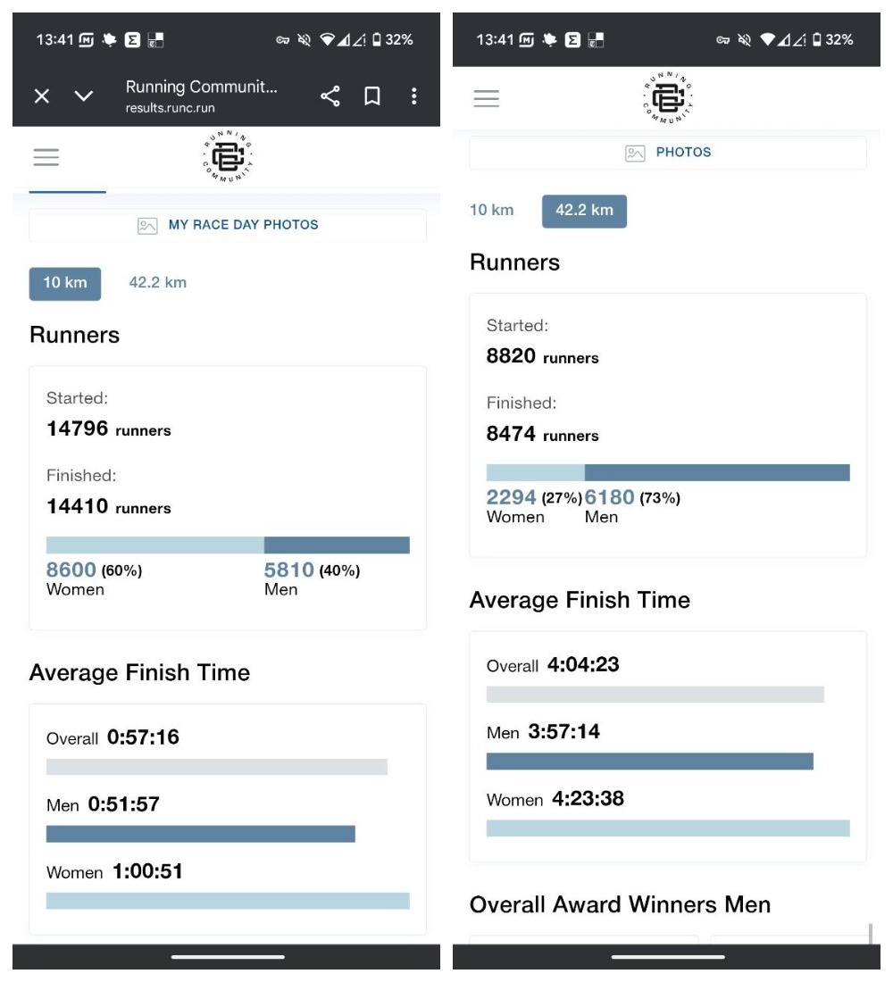The image size is (893, 982).
Task: Tap the Running Community logo on left screen
Action: pyautogui.click(x=228, y=156)
